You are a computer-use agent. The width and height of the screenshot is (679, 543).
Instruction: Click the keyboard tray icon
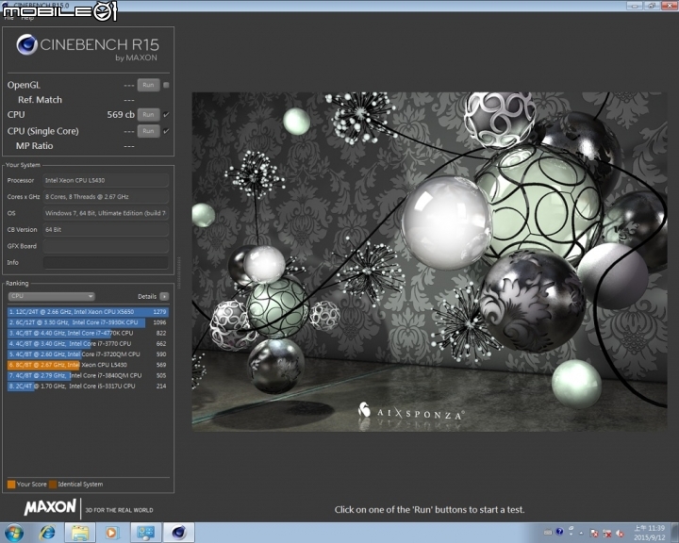pyautogui.click(x=548, y=533)
